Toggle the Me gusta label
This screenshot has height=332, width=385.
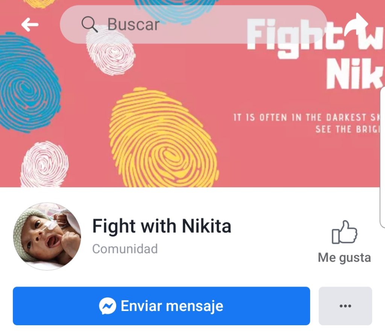pos(344,258)
